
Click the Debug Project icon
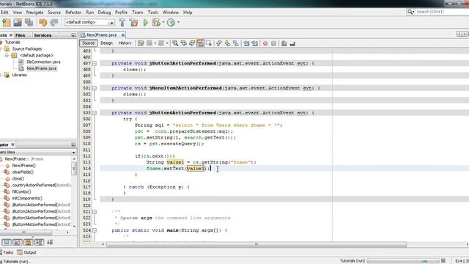[156, 23]
